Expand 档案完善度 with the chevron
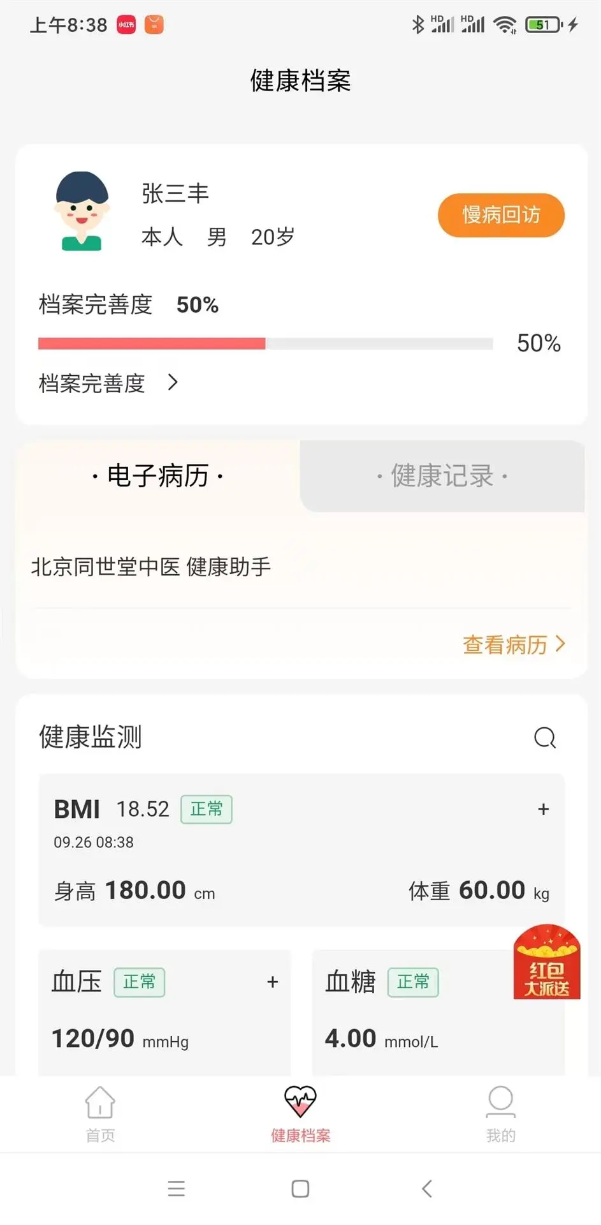601x1225 pixels. coord(172,383)
